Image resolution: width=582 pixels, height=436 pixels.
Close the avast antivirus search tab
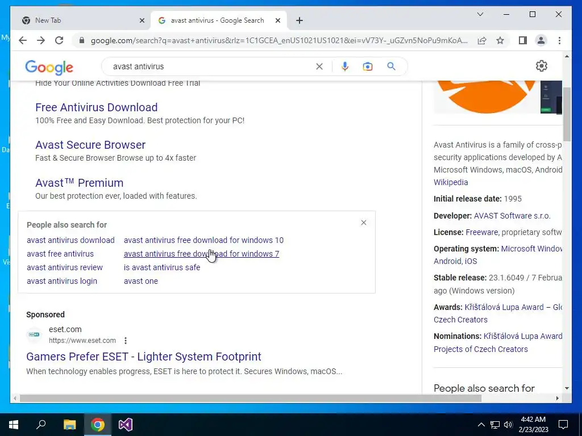click(x=277, y=20)
